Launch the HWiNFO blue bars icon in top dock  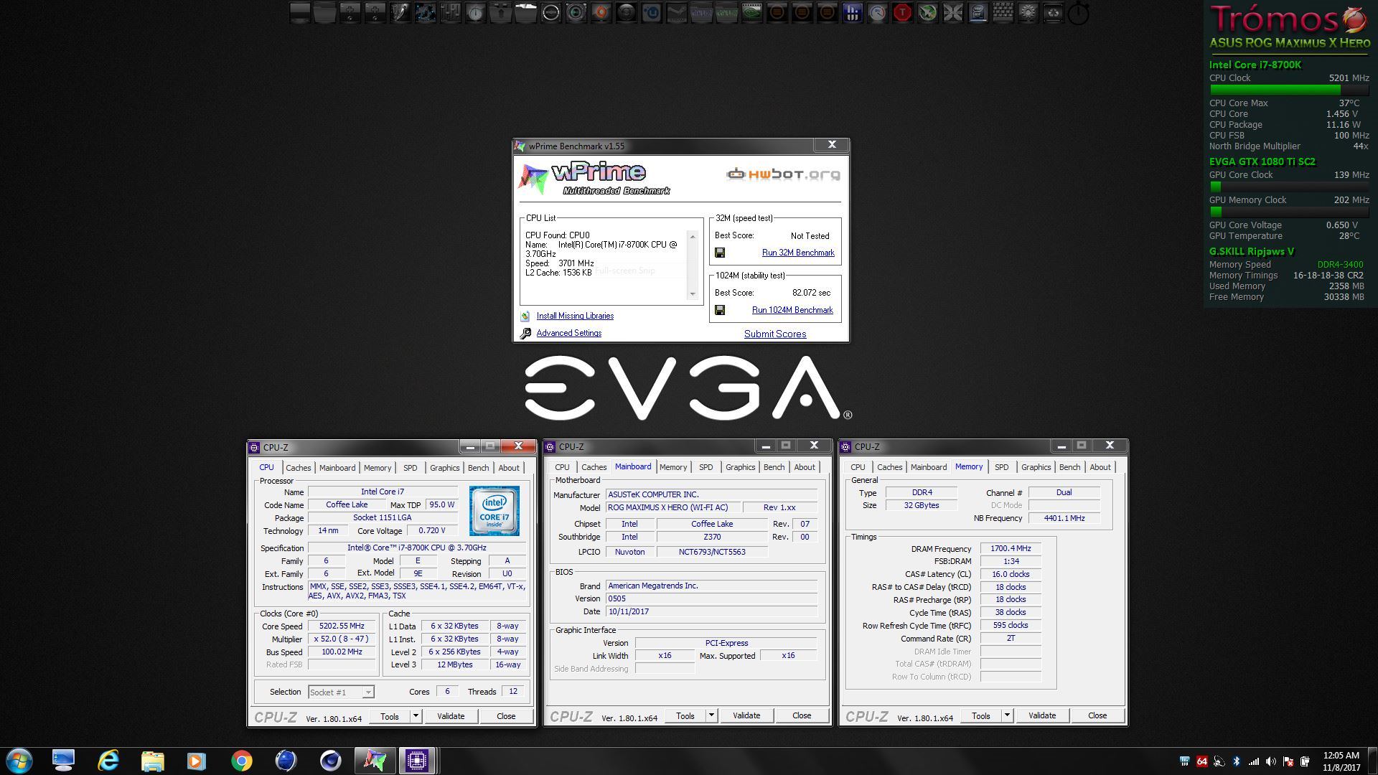tap(852, 12)
